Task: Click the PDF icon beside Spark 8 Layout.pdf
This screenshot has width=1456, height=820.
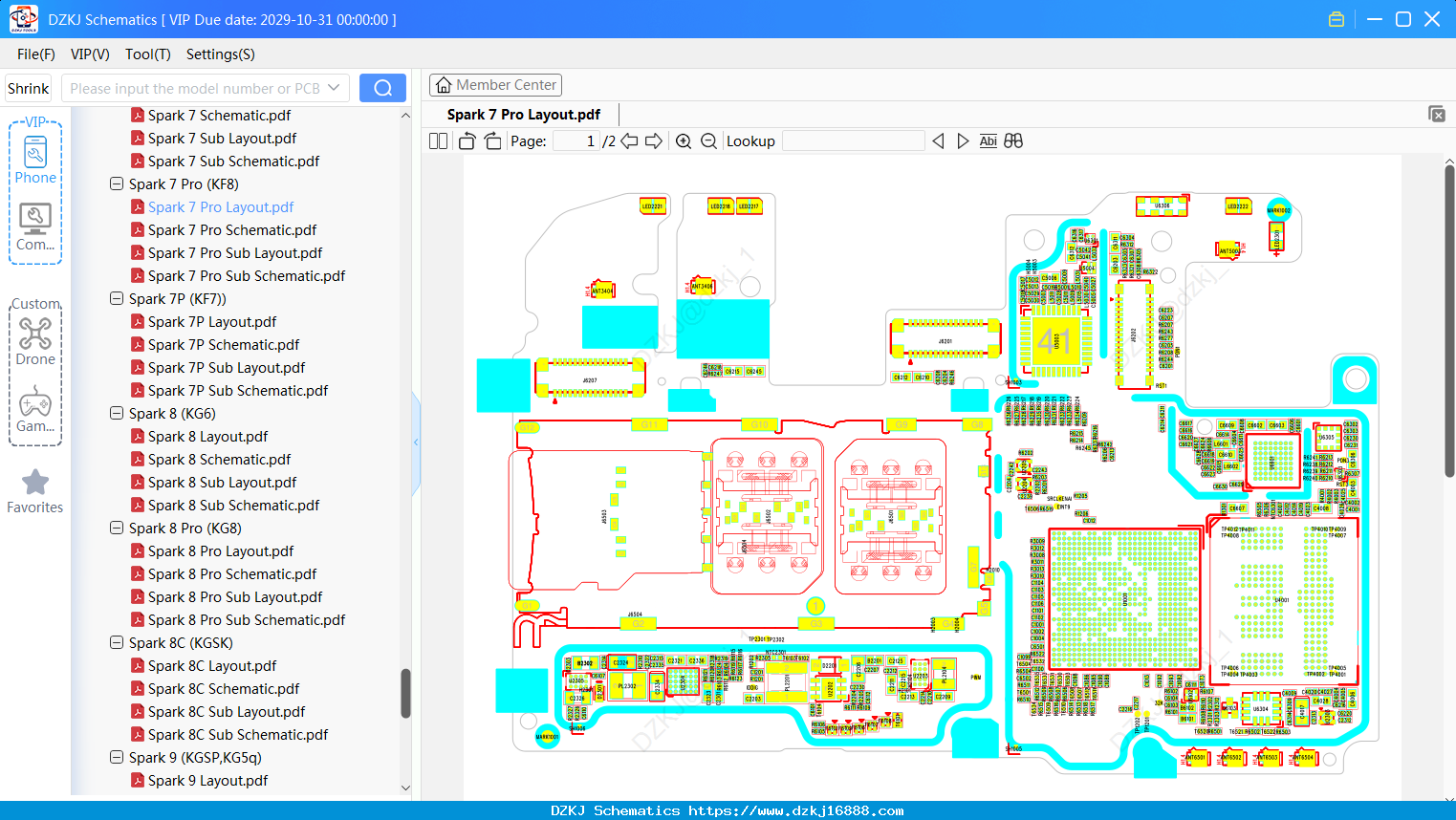Action: click(138, 437)
